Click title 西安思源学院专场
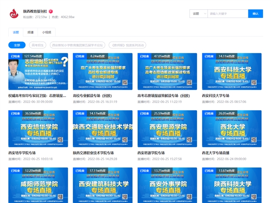This screenshot has height=203, width=271. (151, 153)
